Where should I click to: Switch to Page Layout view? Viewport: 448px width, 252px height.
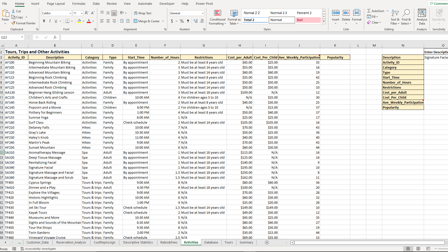coord(418,248)
